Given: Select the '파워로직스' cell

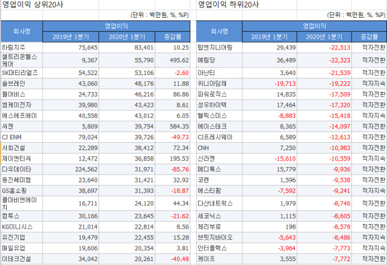Looking at the screenshot, I should point(219,94).
